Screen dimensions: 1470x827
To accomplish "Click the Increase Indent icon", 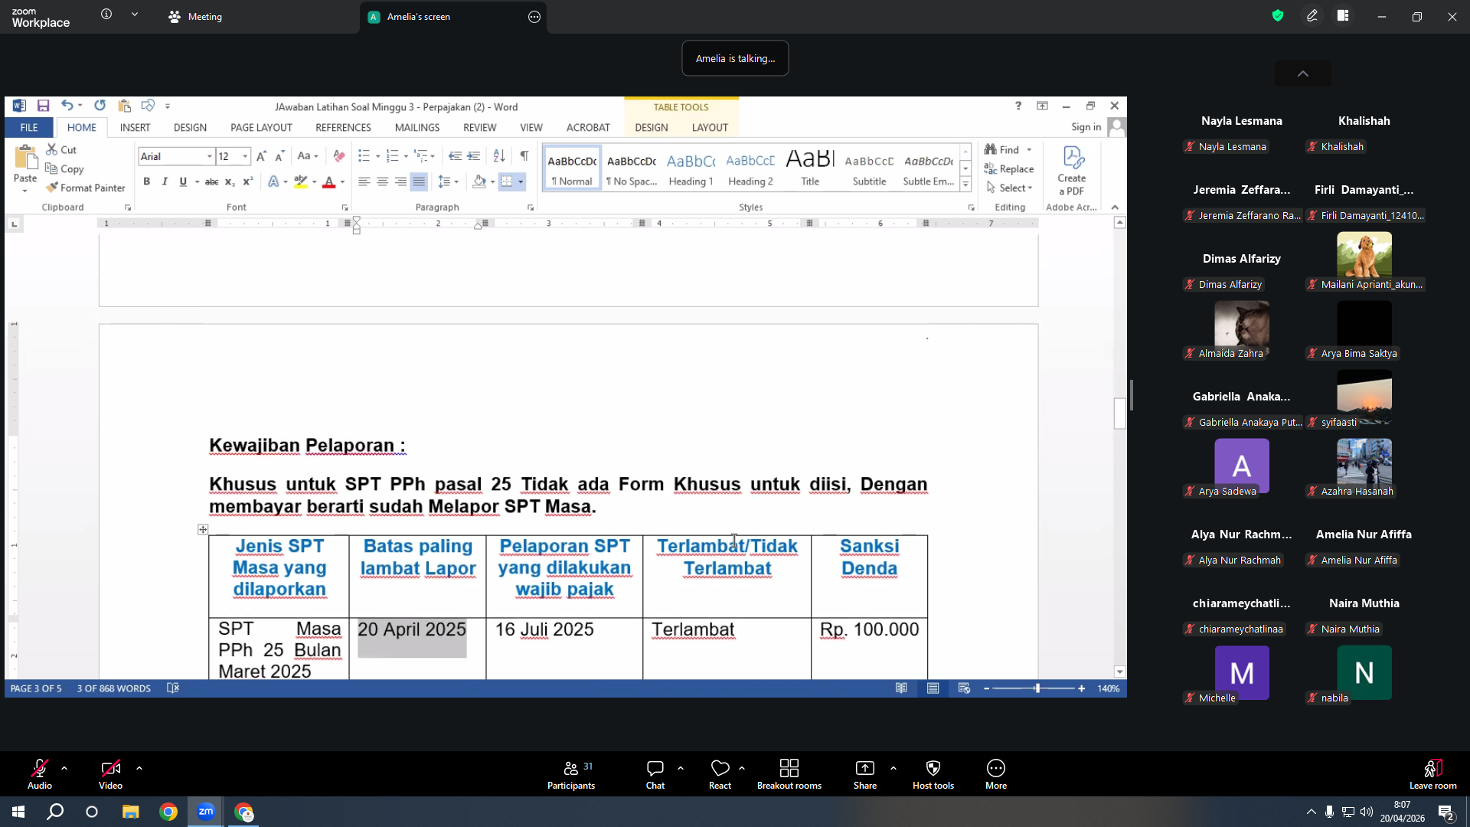I will coord(474,156).
